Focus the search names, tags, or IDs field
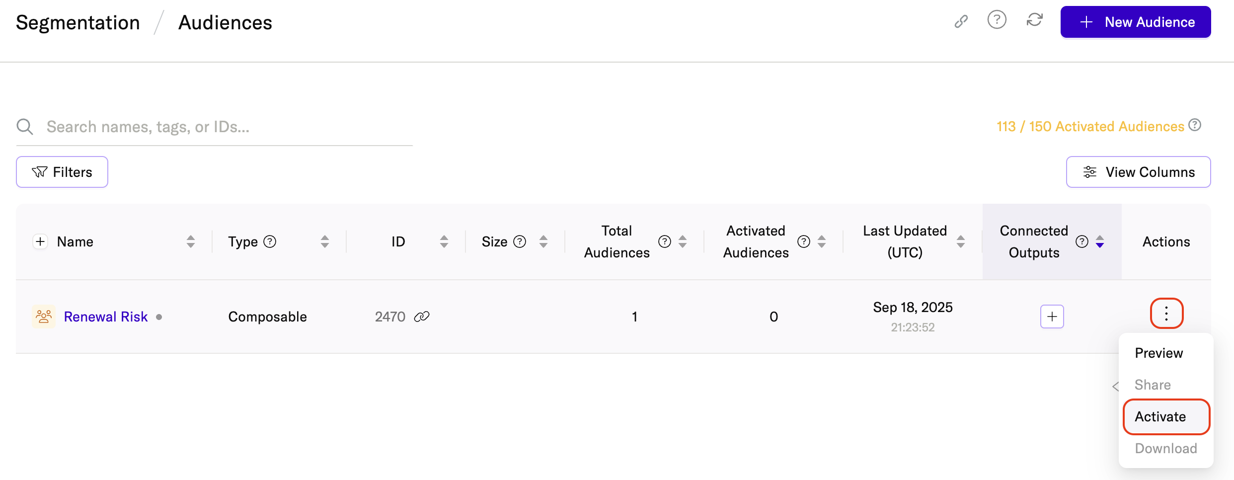 coord(224,127)
